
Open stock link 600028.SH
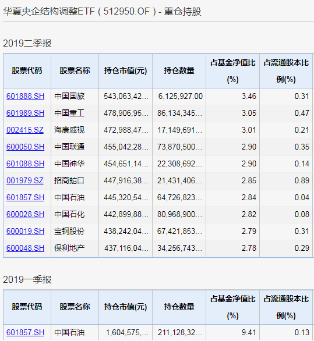coord(25,214)
